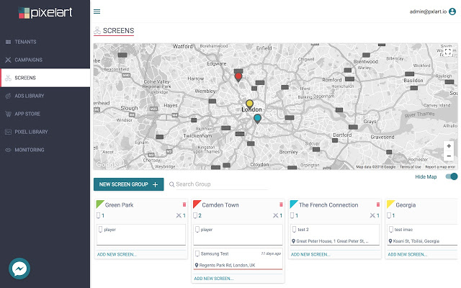Delete the Green Park group
461x288 pixels.
(184, 204)
